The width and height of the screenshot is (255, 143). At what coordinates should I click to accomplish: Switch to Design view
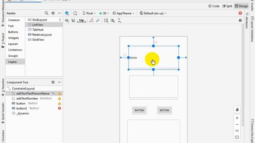pos(241,6)
